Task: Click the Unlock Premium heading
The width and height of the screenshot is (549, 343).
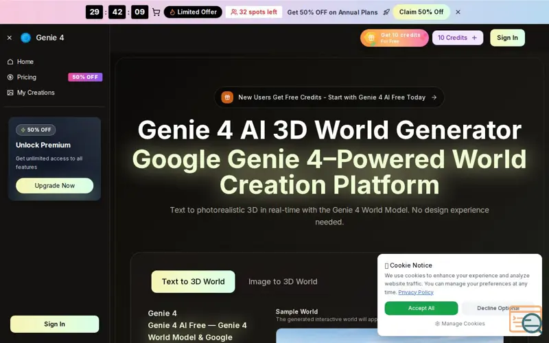Action: 43,145
